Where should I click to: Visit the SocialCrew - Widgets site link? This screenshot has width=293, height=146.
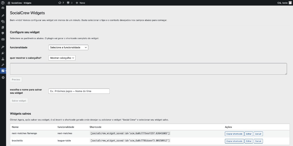pos(19,3)
